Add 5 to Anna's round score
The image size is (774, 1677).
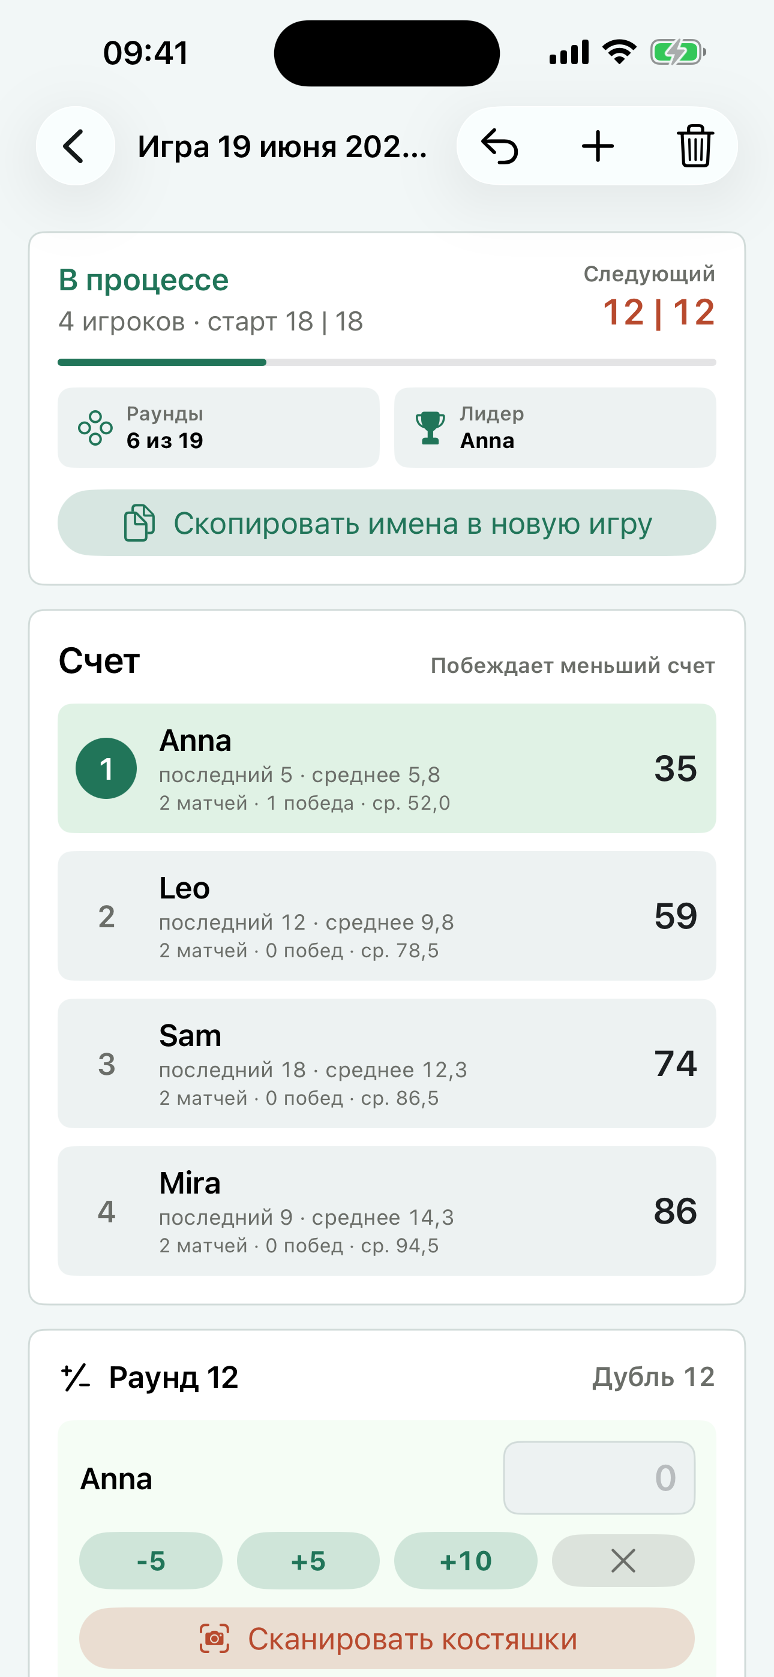[x=308, y=1561]
